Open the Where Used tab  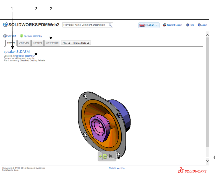point(52,43)
